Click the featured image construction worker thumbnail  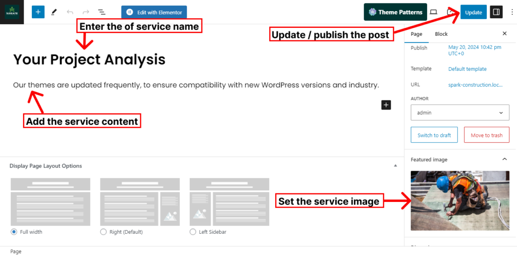(x=460, y=200)
